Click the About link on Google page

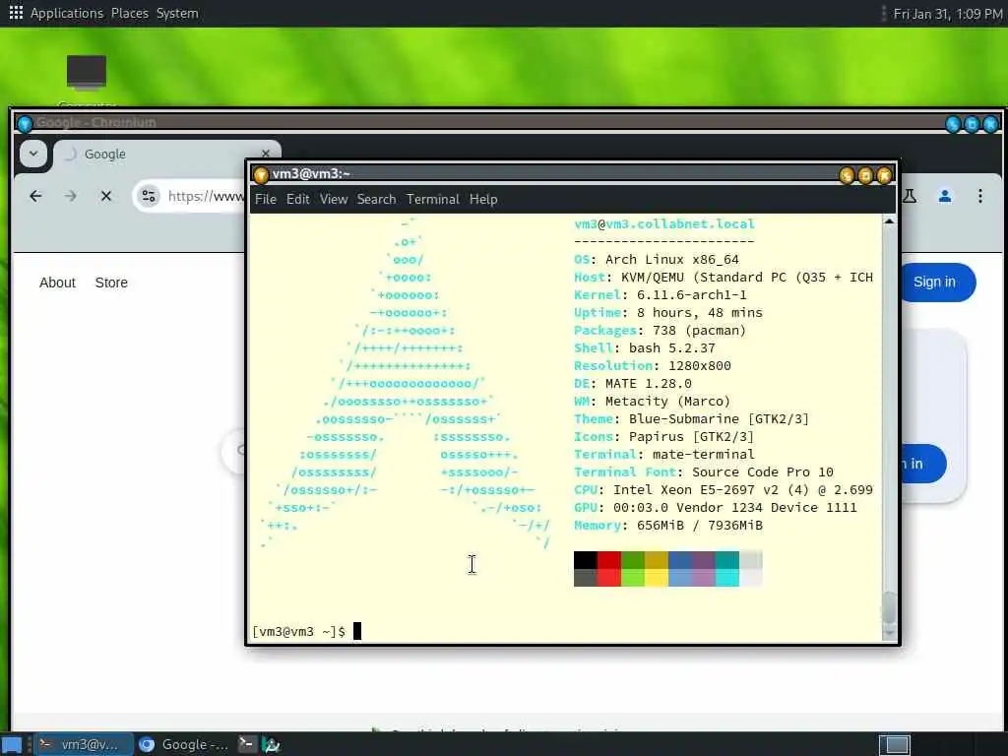click(57, 283)
